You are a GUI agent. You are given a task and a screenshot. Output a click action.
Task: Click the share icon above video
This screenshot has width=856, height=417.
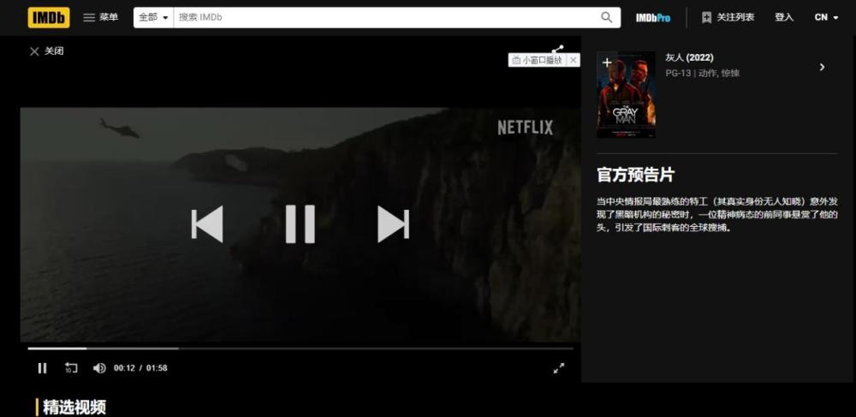[558, 50]
